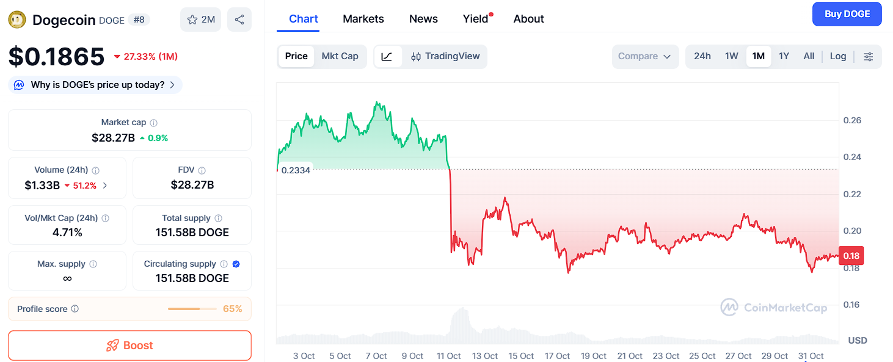Open the Compare dropdown
893x362 pixels.
click(x=645, y=56)
